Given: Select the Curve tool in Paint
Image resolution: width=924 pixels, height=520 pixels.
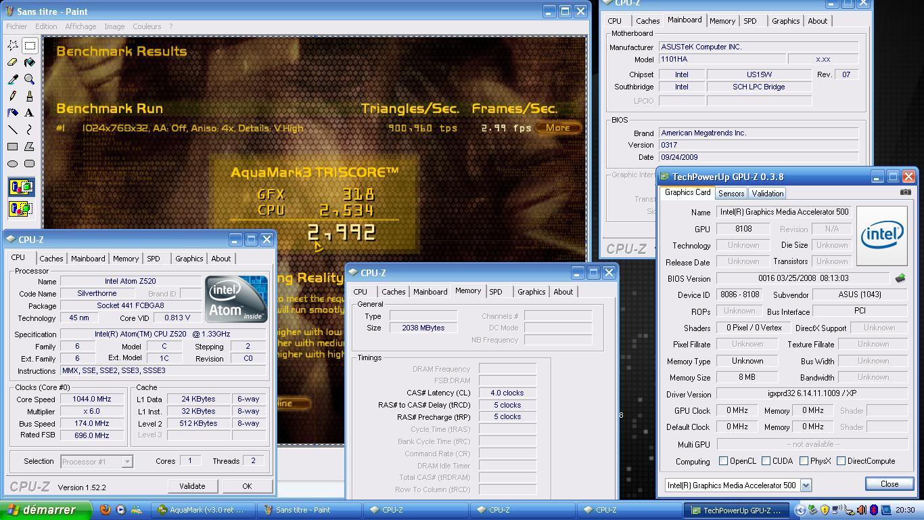Looking at the screenshot, I should pyautogui.click(x=30, y=129).
